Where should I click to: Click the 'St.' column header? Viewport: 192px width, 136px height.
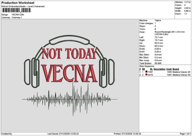pos(151,69)
